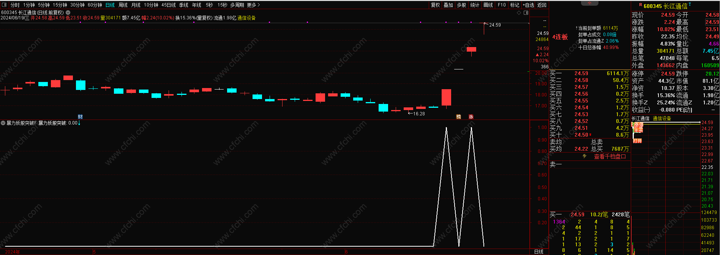The height and width of the screenshot is (255, 720).
Task: Click 日线 label at bottom axis
Action: pos(539,252)
